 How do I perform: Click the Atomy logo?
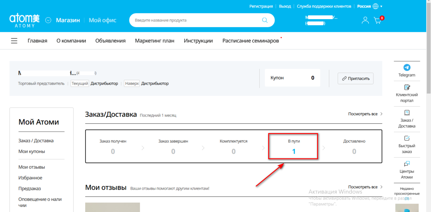(24, 20)
